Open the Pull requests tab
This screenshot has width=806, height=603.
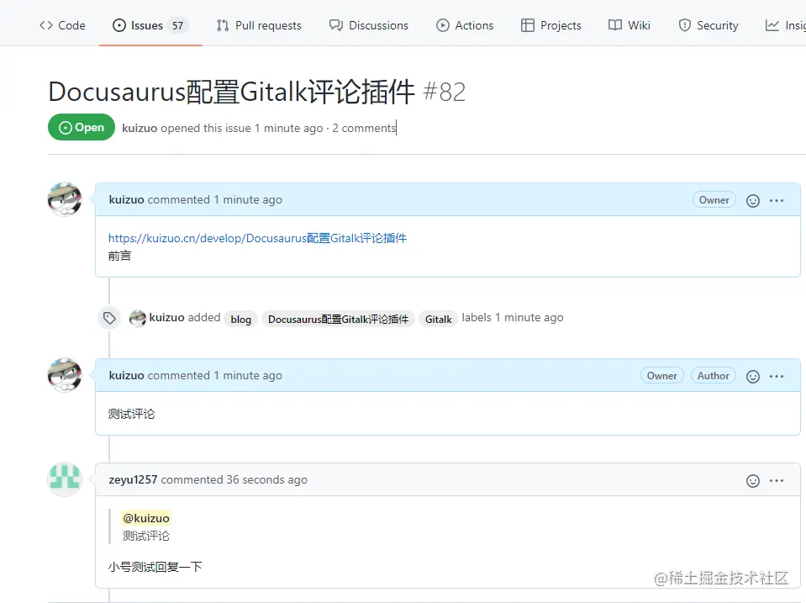pos(259,25)
